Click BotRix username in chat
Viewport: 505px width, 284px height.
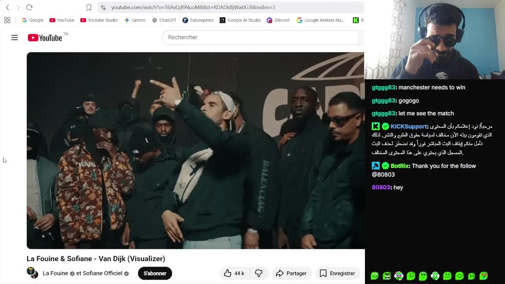tap(400, 166)
